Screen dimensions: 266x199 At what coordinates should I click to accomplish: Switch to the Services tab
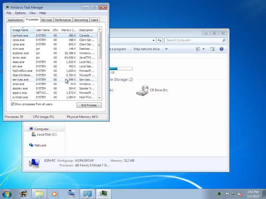46,20
